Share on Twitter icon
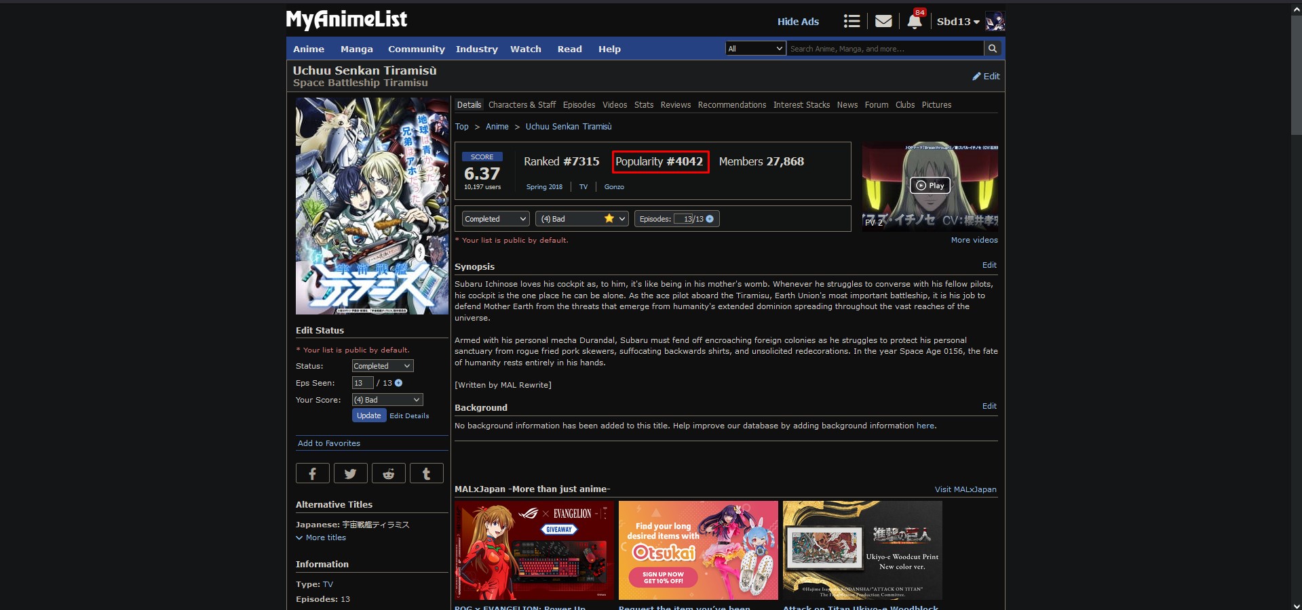This screenshot has height=610, width=1302. point(350,473)
